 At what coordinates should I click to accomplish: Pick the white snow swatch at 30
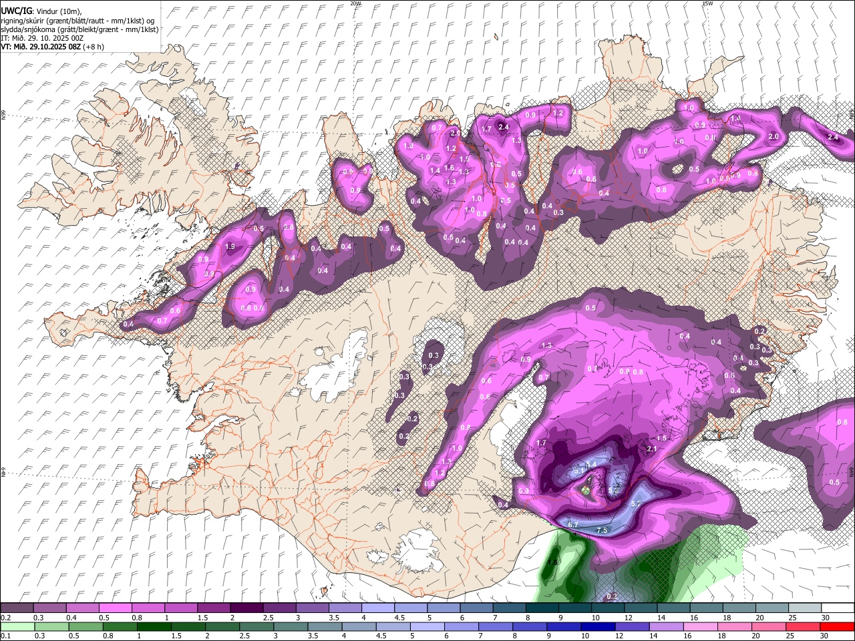tap(838, 608)
